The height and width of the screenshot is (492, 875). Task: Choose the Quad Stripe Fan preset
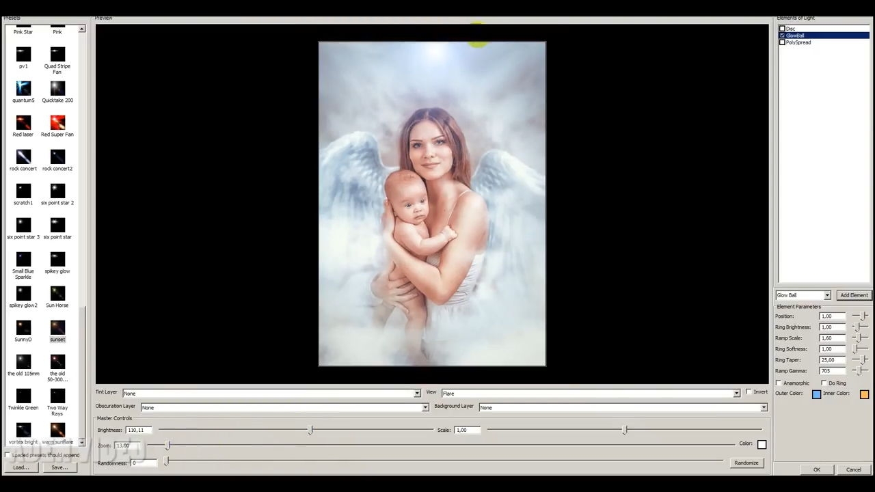coord(57,54)
